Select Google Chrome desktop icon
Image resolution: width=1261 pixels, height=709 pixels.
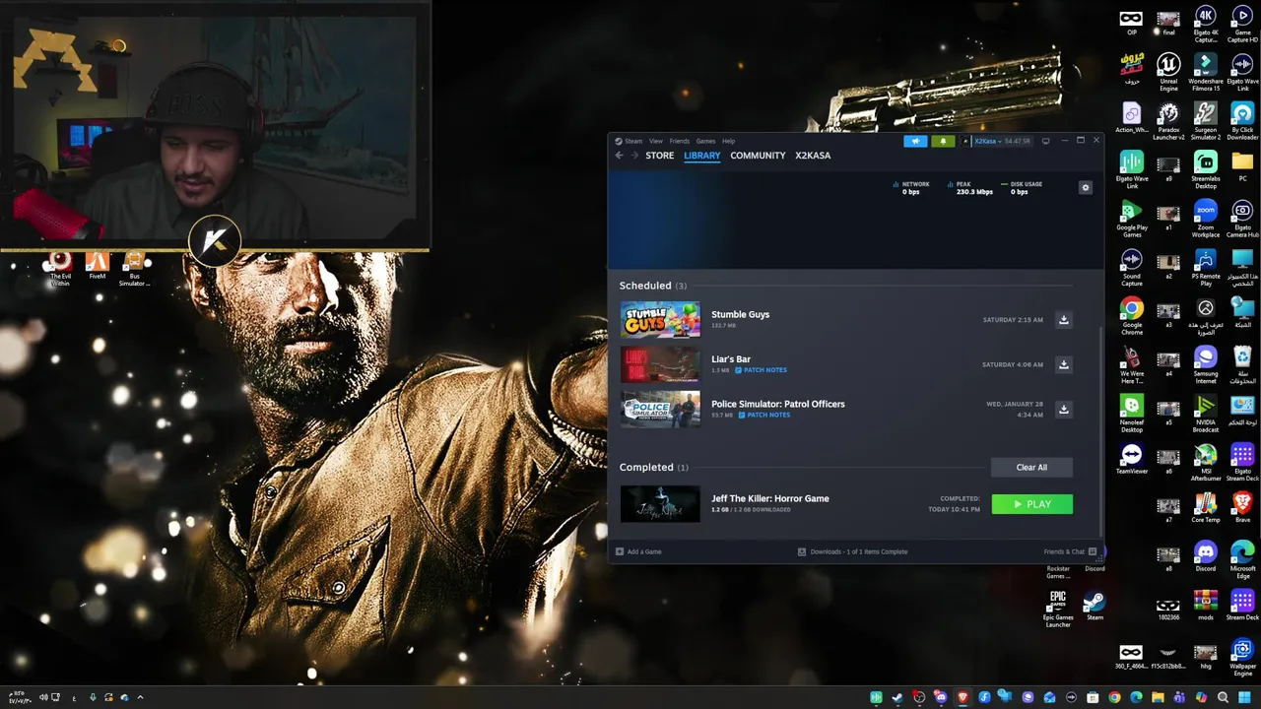1132,316
